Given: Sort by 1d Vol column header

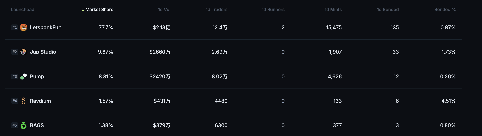Looking at the screenshot, I should click(164, 10).
